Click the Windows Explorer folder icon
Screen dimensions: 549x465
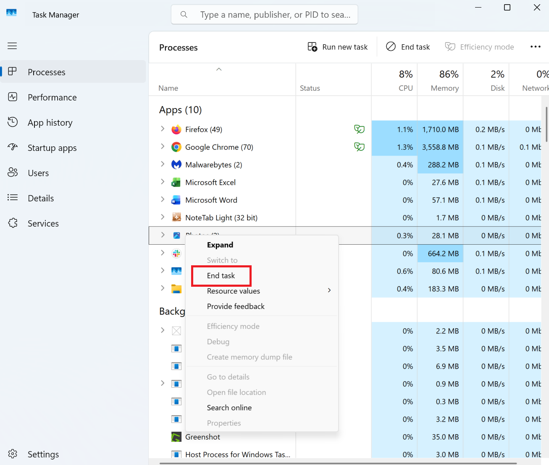[176, 289]
